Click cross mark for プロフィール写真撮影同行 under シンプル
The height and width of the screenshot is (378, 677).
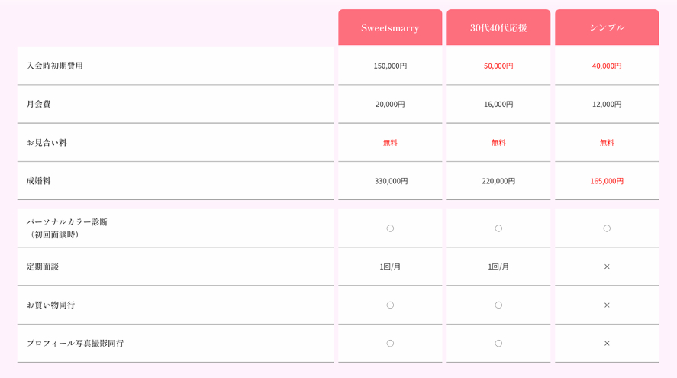(607, 344)
